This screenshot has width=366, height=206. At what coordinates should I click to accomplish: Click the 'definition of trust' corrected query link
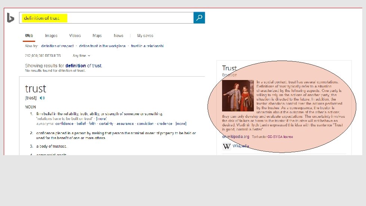pos(83,66)
